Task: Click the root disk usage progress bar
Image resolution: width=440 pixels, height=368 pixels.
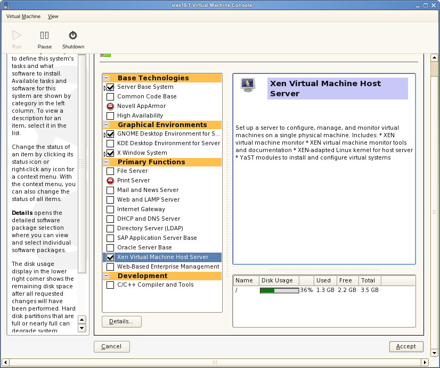Action: pos(280,290)
